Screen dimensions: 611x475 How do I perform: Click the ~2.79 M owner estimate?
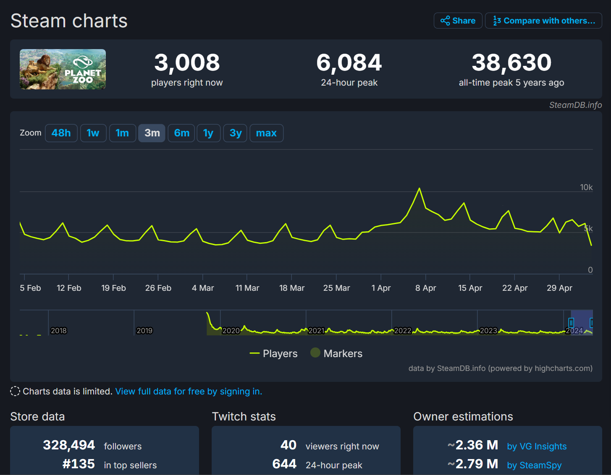pyautogui.click(x=473, y=464)
